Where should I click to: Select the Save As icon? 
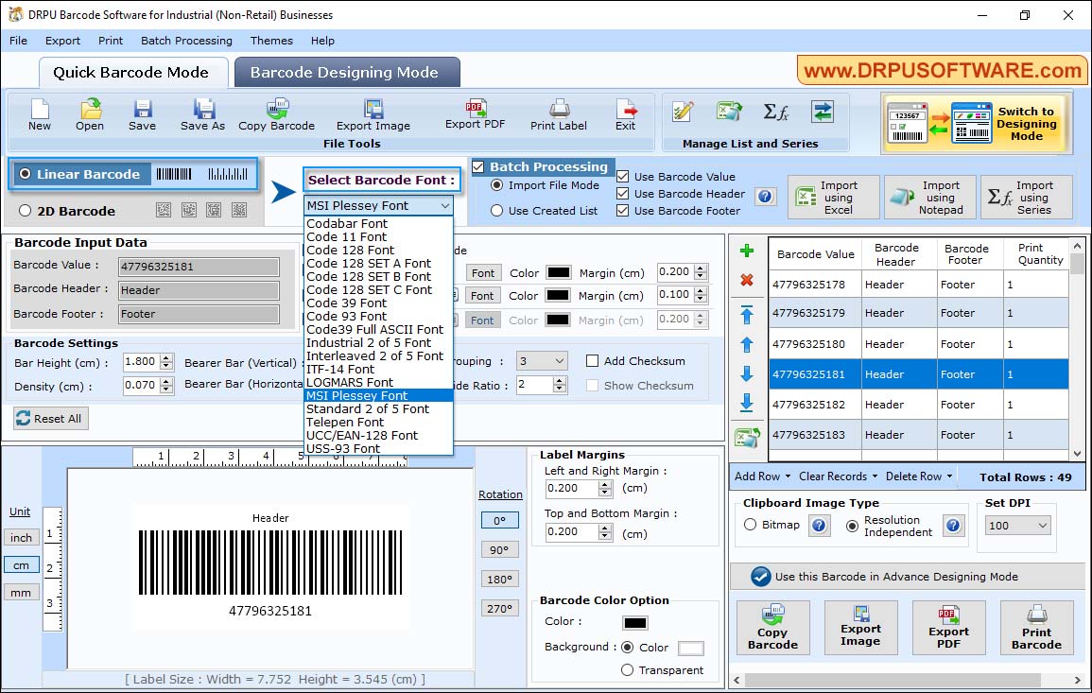tap(201, 113)
